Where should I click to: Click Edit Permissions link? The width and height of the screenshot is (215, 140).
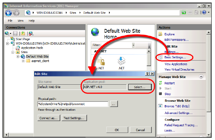[x=176, y=40]
